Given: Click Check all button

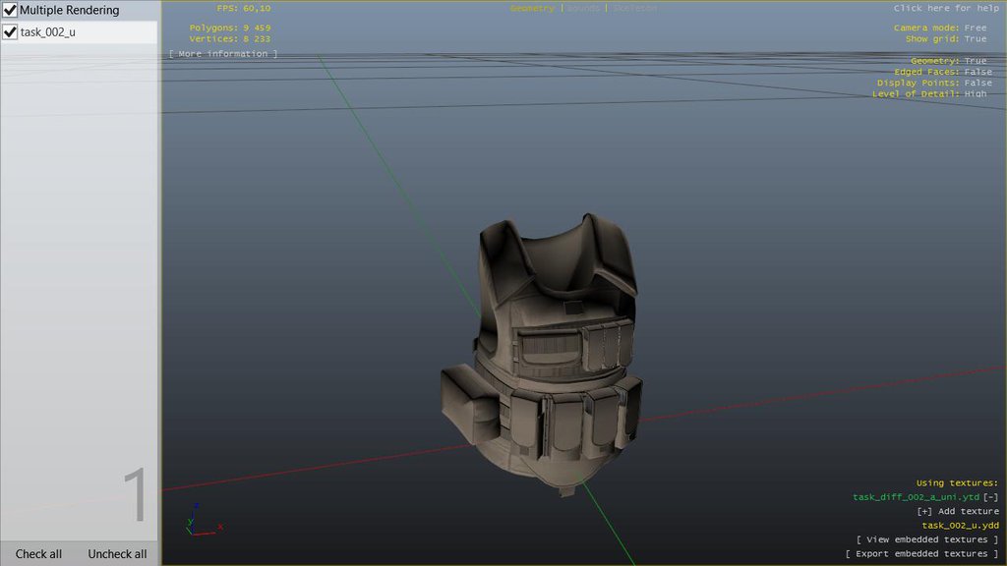Looking at the screenshot, I should coord(39,554).
